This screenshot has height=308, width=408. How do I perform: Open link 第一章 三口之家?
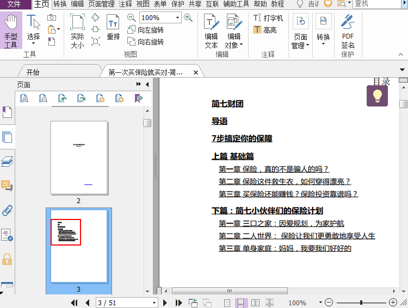(x=281, y=223)
